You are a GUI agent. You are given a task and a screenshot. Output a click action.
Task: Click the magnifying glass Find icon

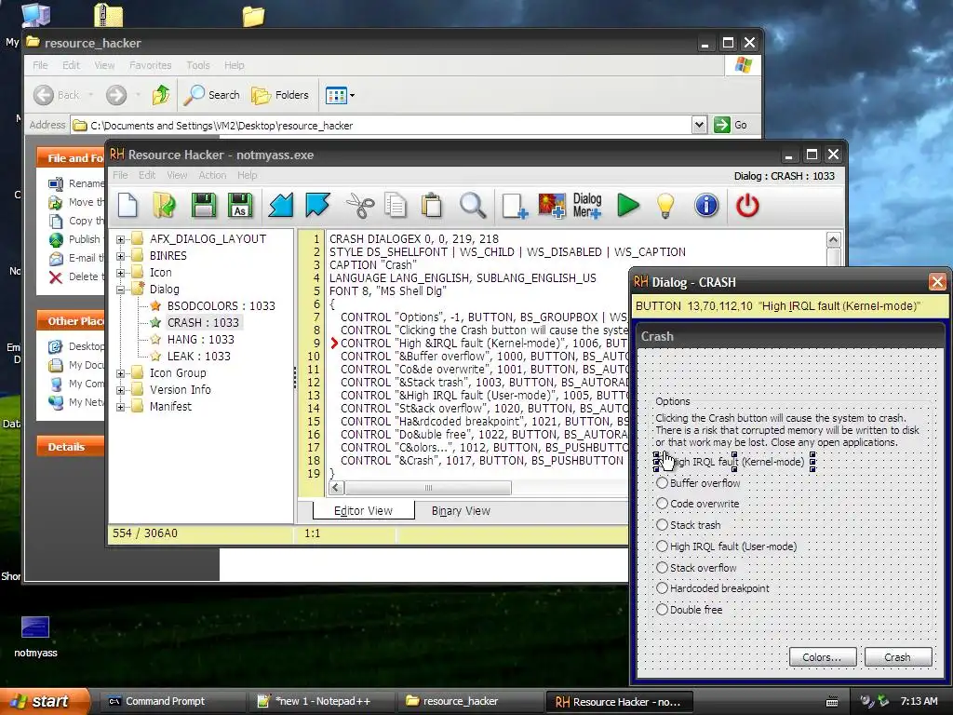pyautogui.click(x=473, y=205)
